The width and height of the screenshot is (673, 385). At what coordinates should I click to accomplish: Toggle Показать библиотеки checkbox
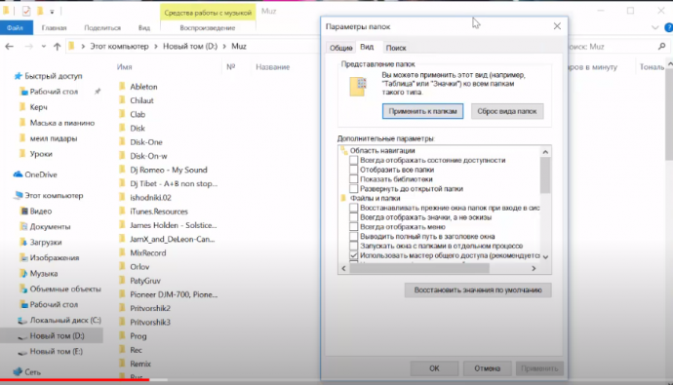353,178
